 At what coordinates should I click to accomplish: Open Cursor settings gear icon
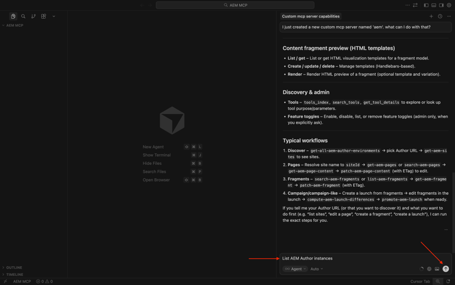point(449,5)
